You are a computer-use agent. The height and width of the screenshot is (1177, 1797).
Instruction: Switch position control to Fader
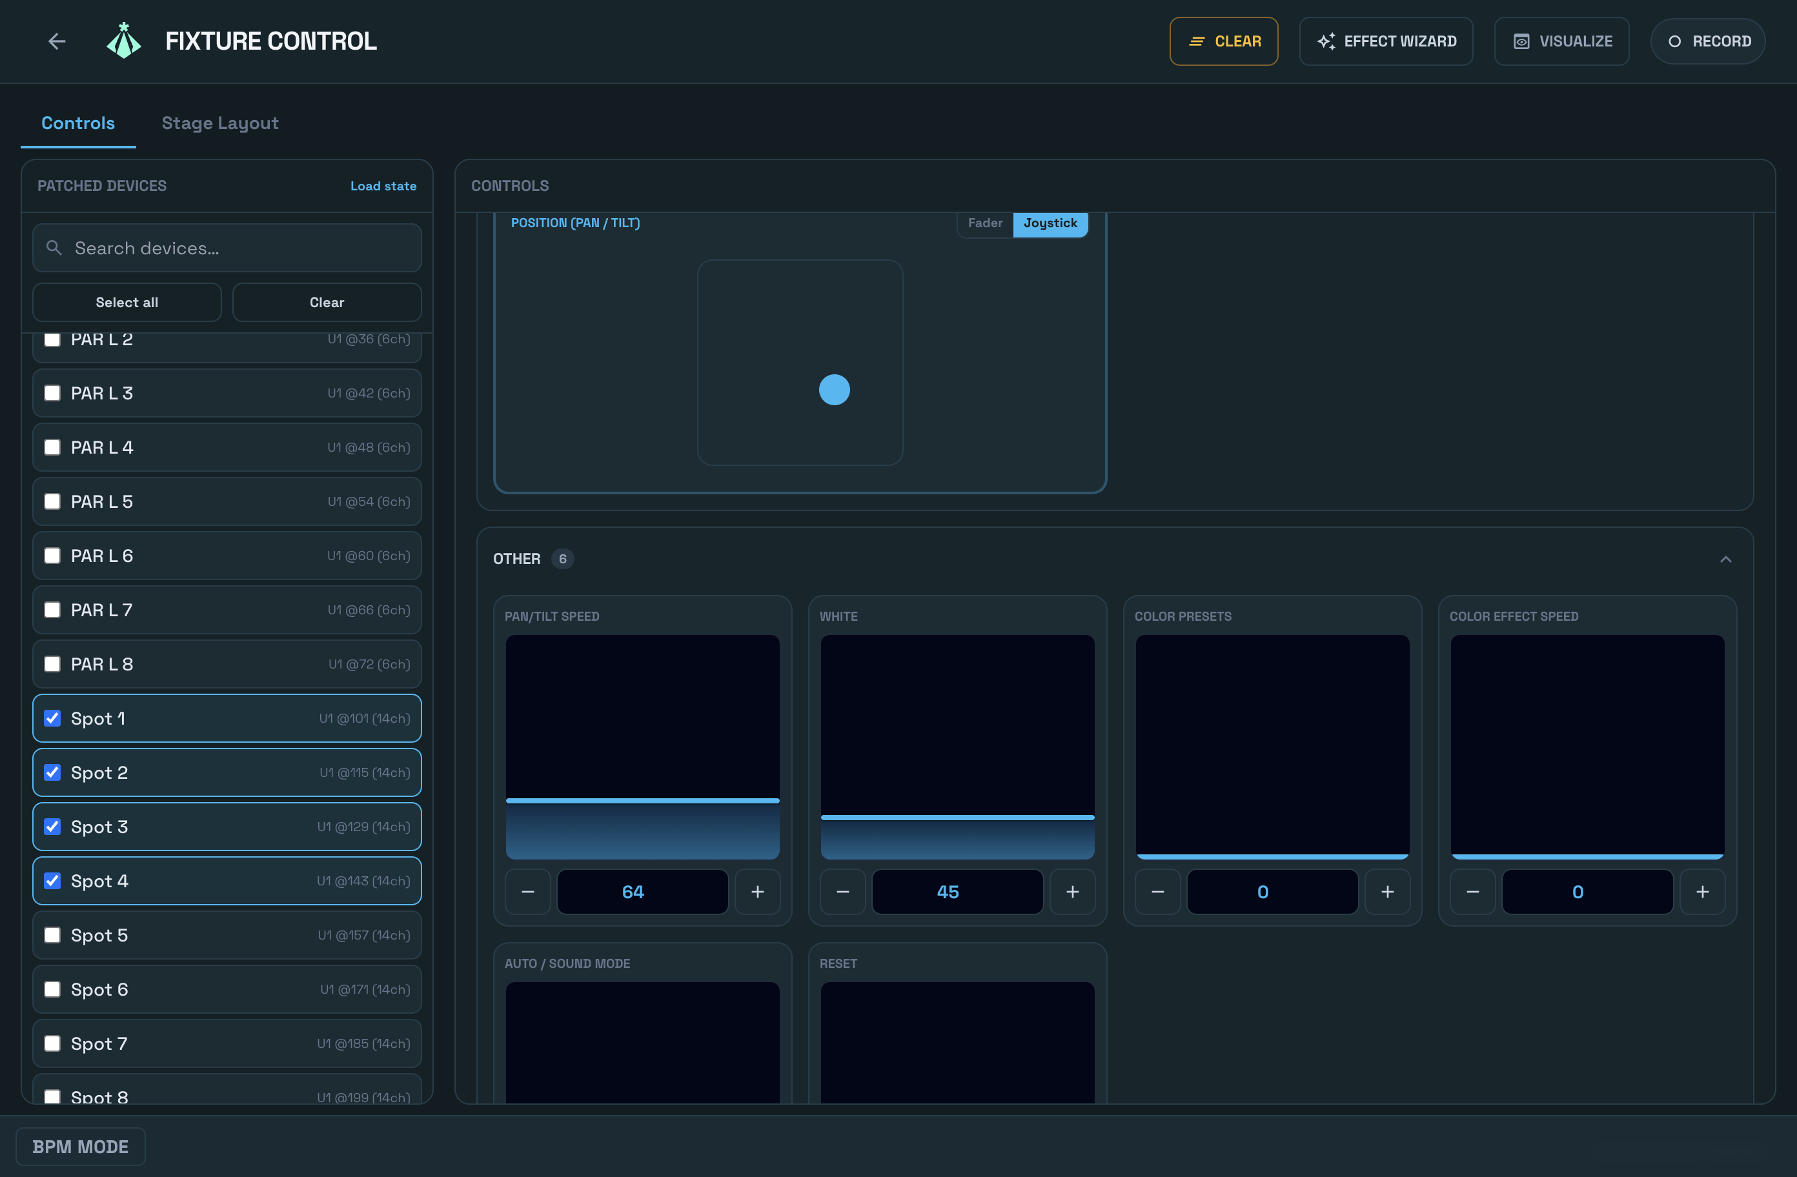tap(984, 223)
